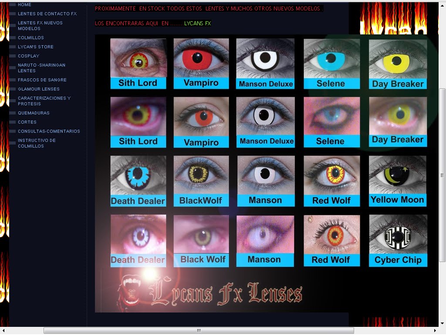Open Instructivo de Colmillos

tap(37, 143)
